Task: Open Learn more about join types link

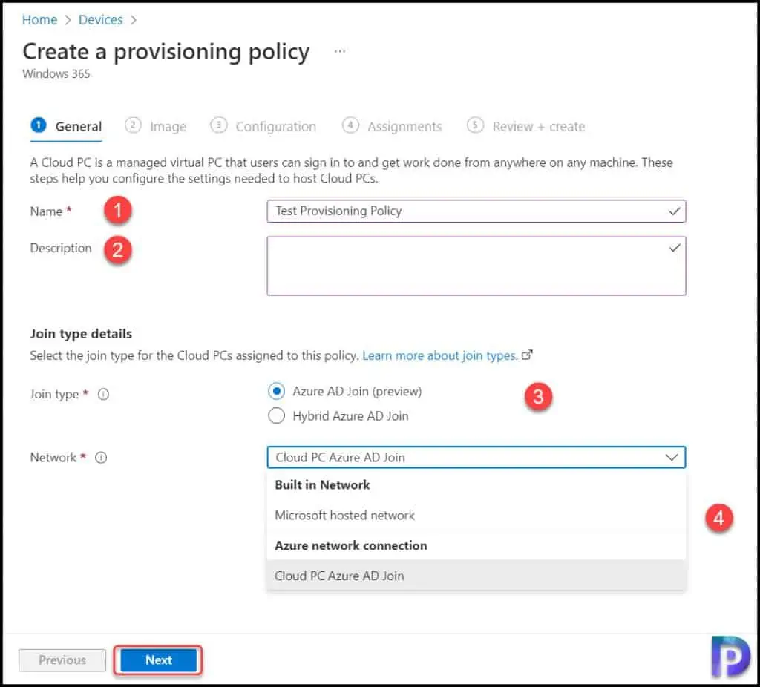Action: click(x=439, y=355)
